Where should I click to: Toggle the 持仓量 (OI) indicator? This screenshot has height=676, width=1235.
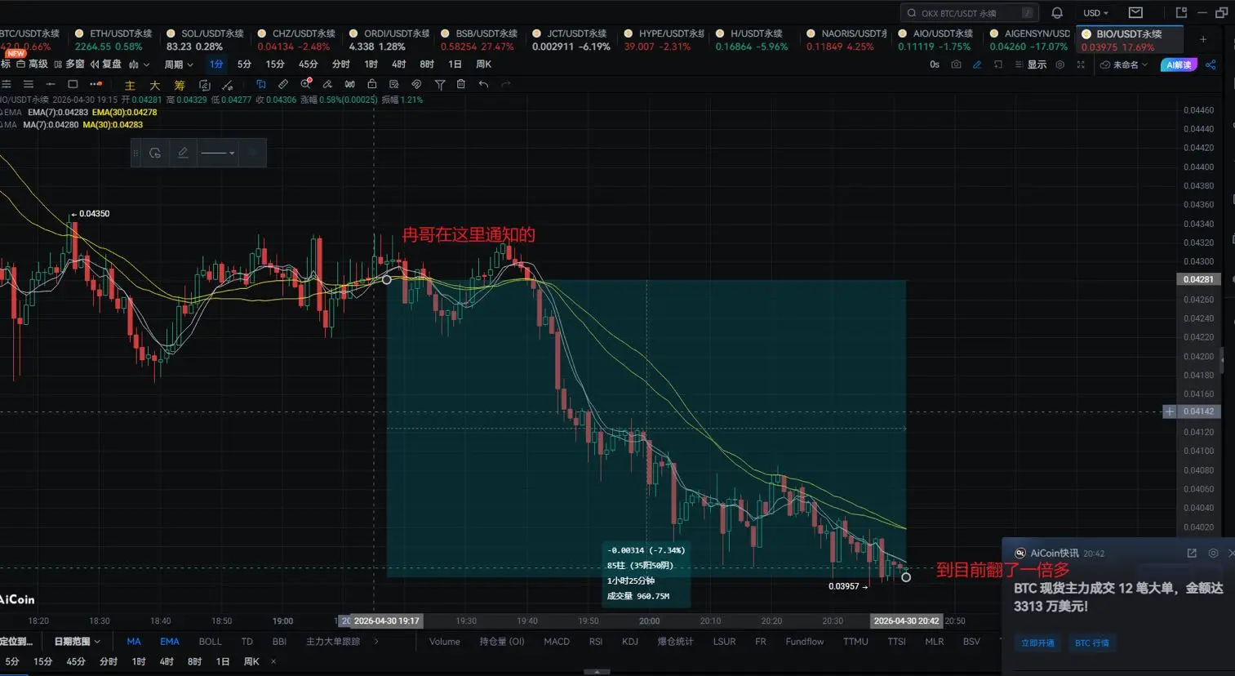pos(502,642)
